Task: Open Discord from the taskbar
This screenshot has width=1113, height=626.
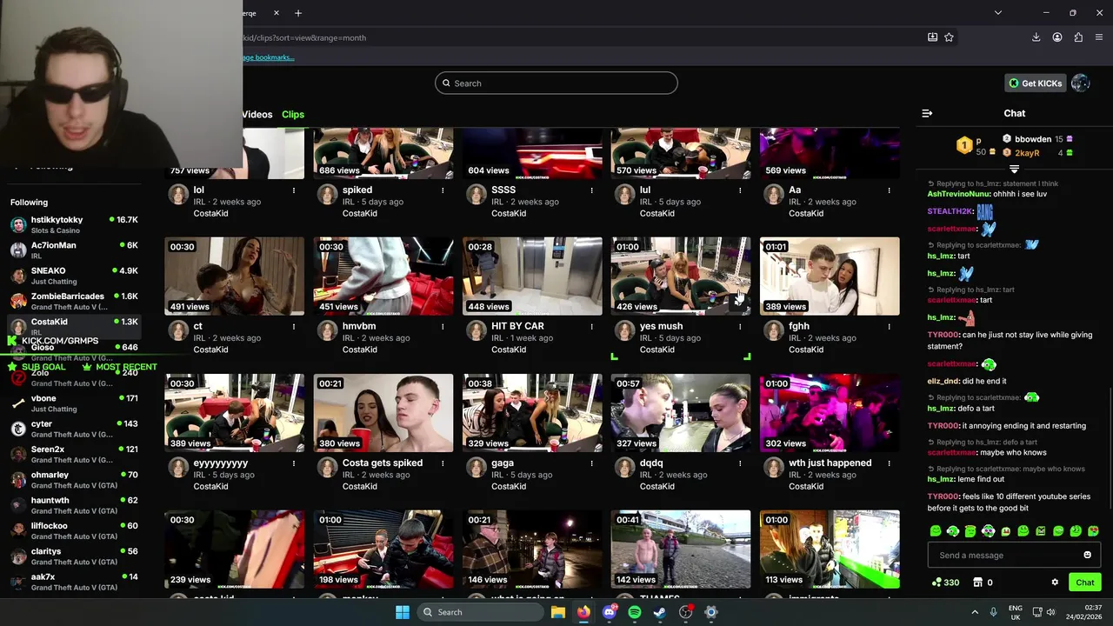Action: coord(609,612)
